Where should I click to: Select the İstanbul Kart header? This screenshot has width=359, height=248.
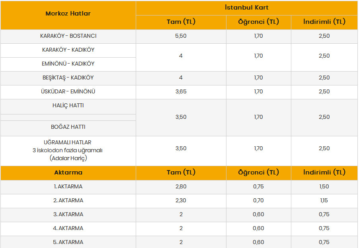[x=246, y=8]
